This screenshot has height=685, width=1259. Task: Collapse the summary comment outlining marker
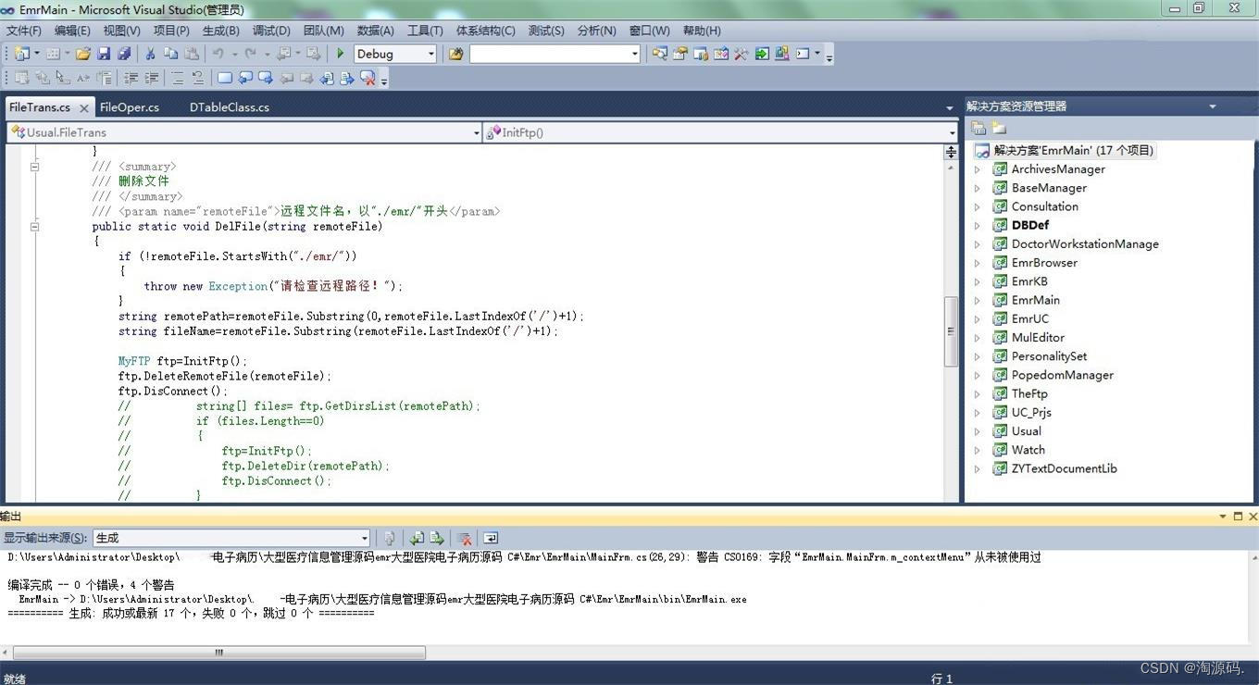34,167
